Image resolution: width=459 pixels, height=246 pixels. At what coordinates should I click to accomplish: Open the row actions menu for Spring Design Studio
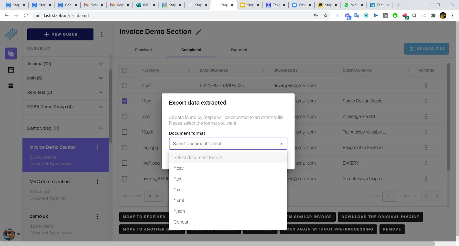pos(426,101)
